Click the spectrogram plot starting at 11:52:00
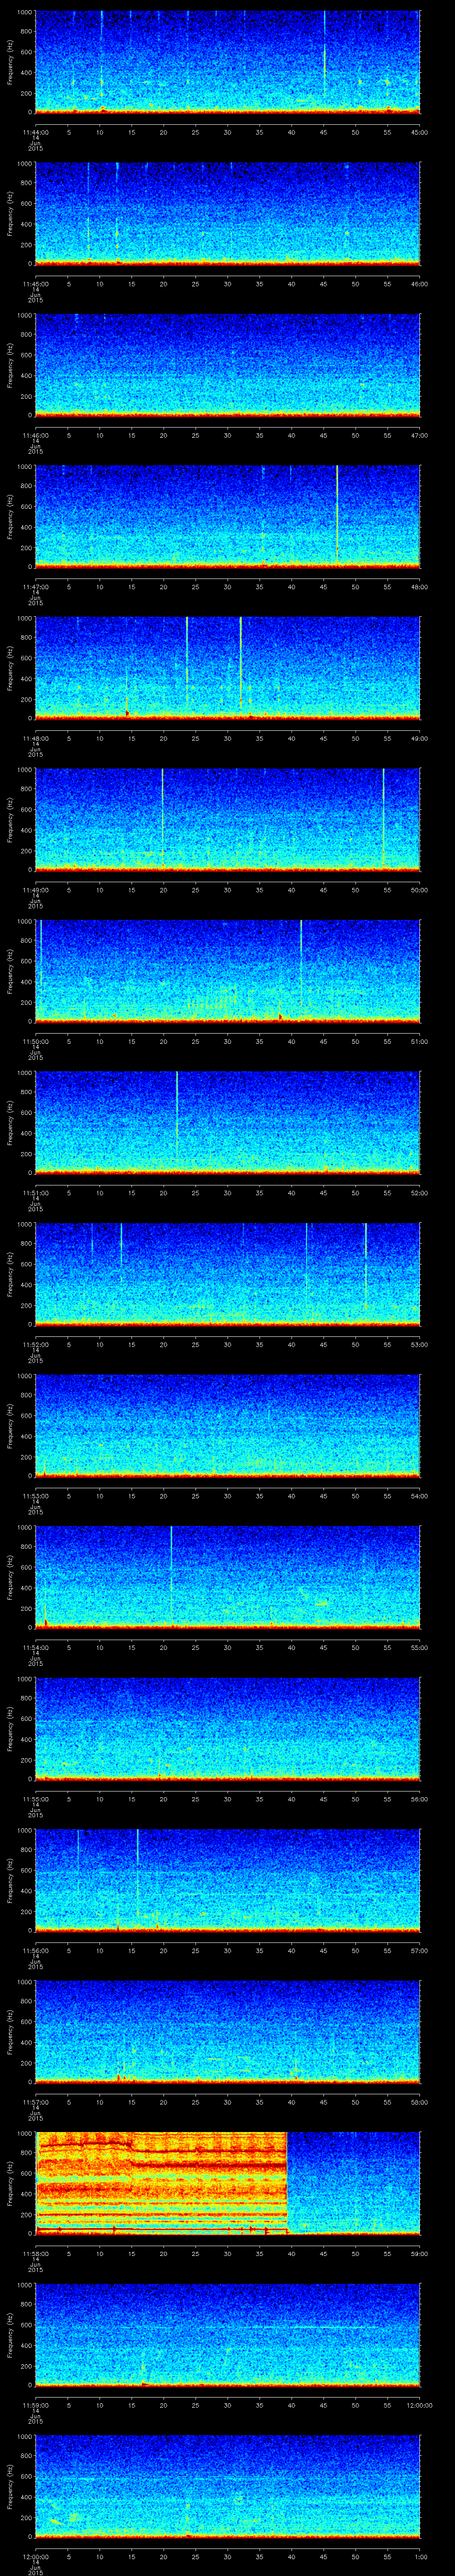This screenshot has width=455, height=2576. [227, 1274]
